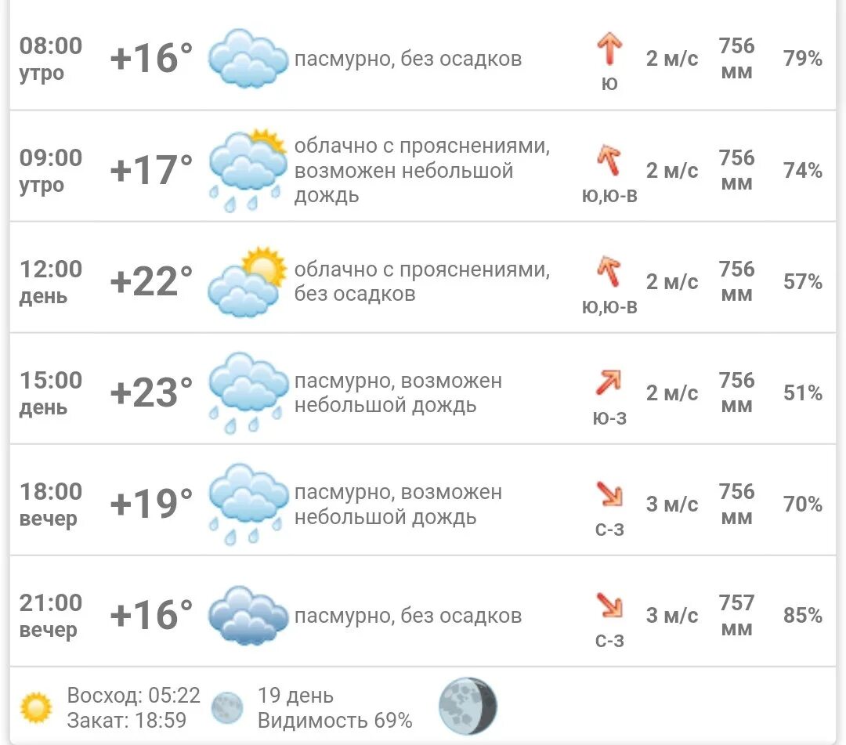This screenshot has height=745, width=846.
Task: Click the Видимость 69% moon text
Action: click(x=335, y=721)
